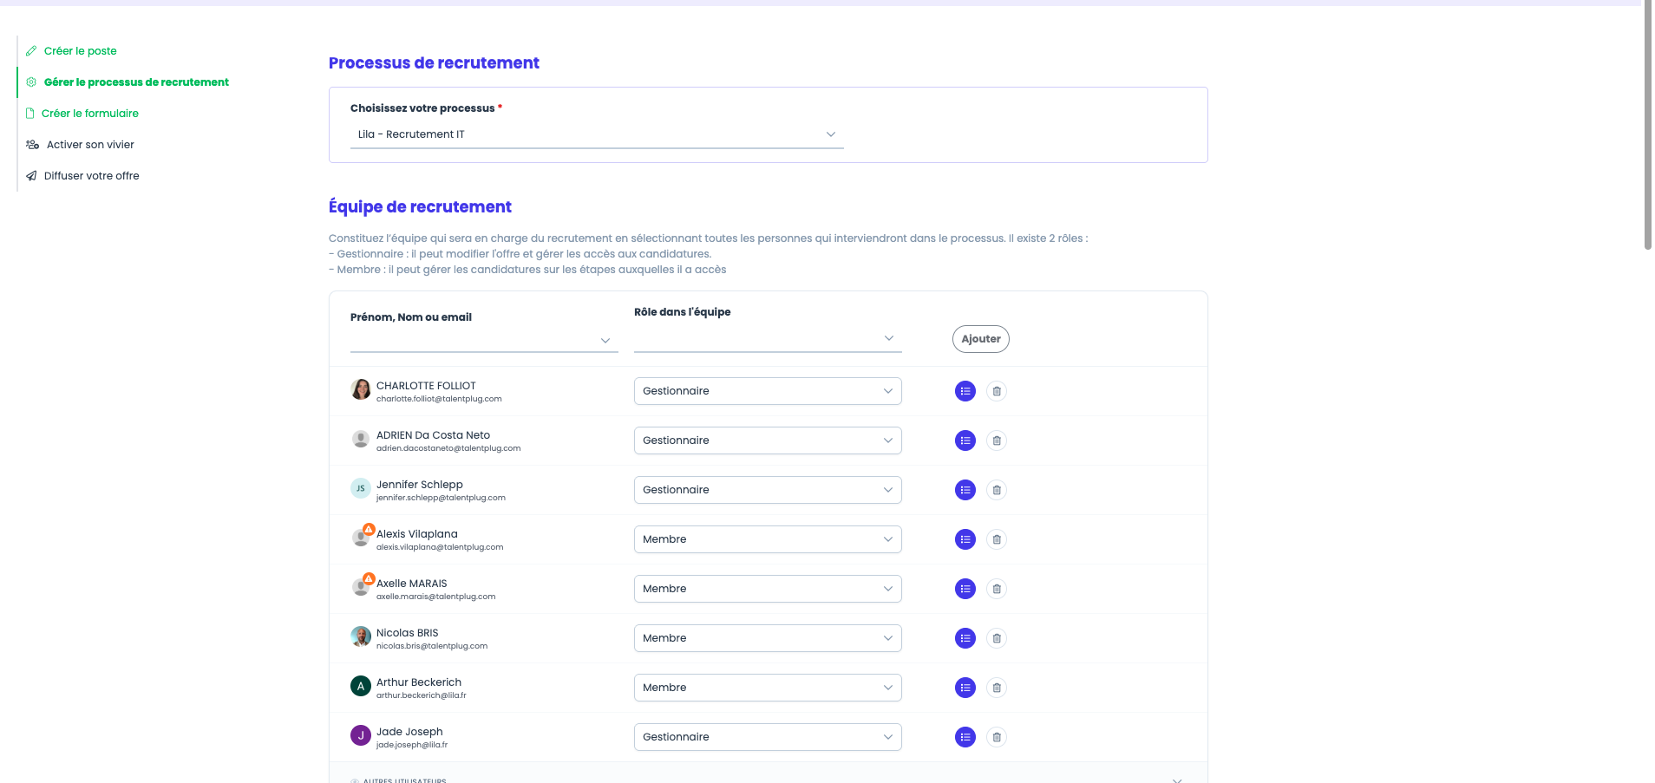Image resolution: width=1655 pixels, height=783 pixels.
Task: Change Alexis Vilaplana's Membre role dropdown
Action: pos(768,539)
